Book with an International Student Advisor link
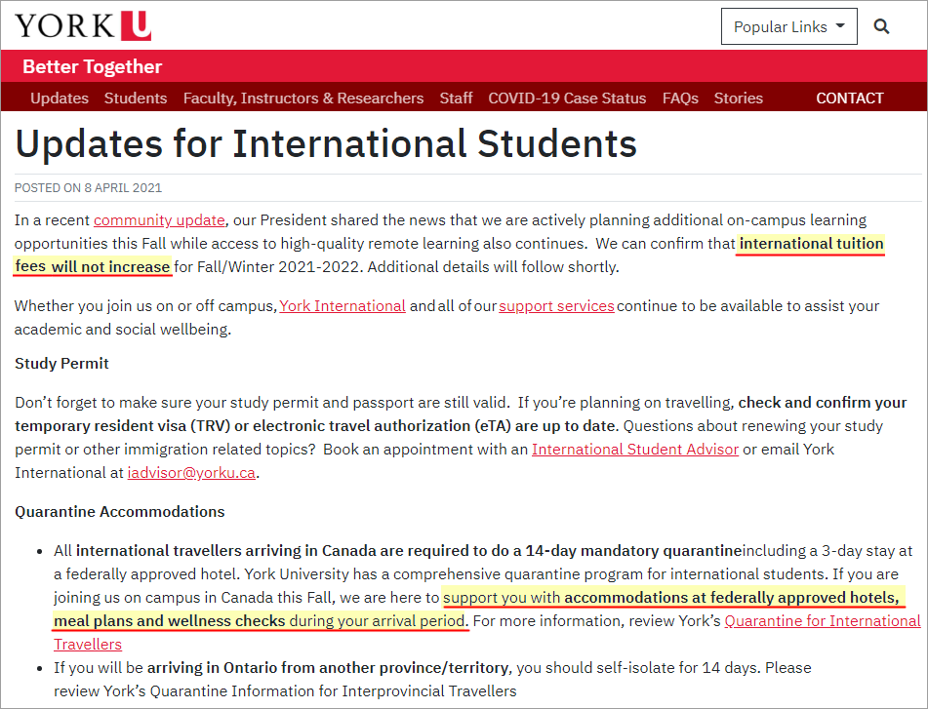 click(635, 450)
